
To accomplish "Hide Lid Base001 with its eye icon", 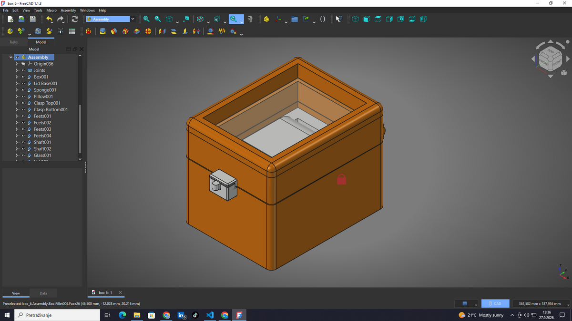I will 23,83.
